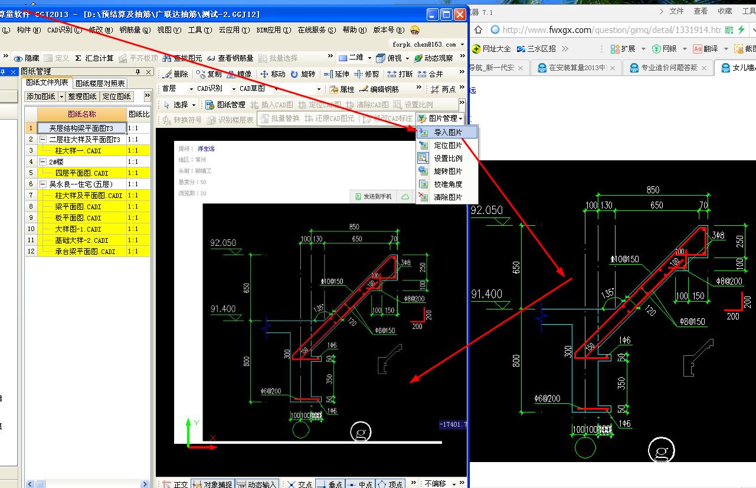The image size is (756, 488).
Task: Select the 删除 delete tool
Action: click(x=175, y=74)
